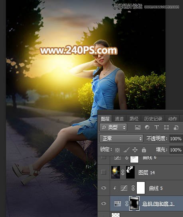Lock transparent pixels icon

117,150
